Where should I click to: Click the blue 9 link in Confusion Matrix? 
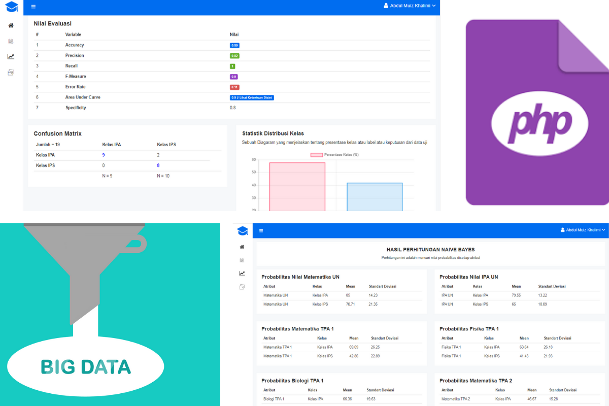coord(104,155)
